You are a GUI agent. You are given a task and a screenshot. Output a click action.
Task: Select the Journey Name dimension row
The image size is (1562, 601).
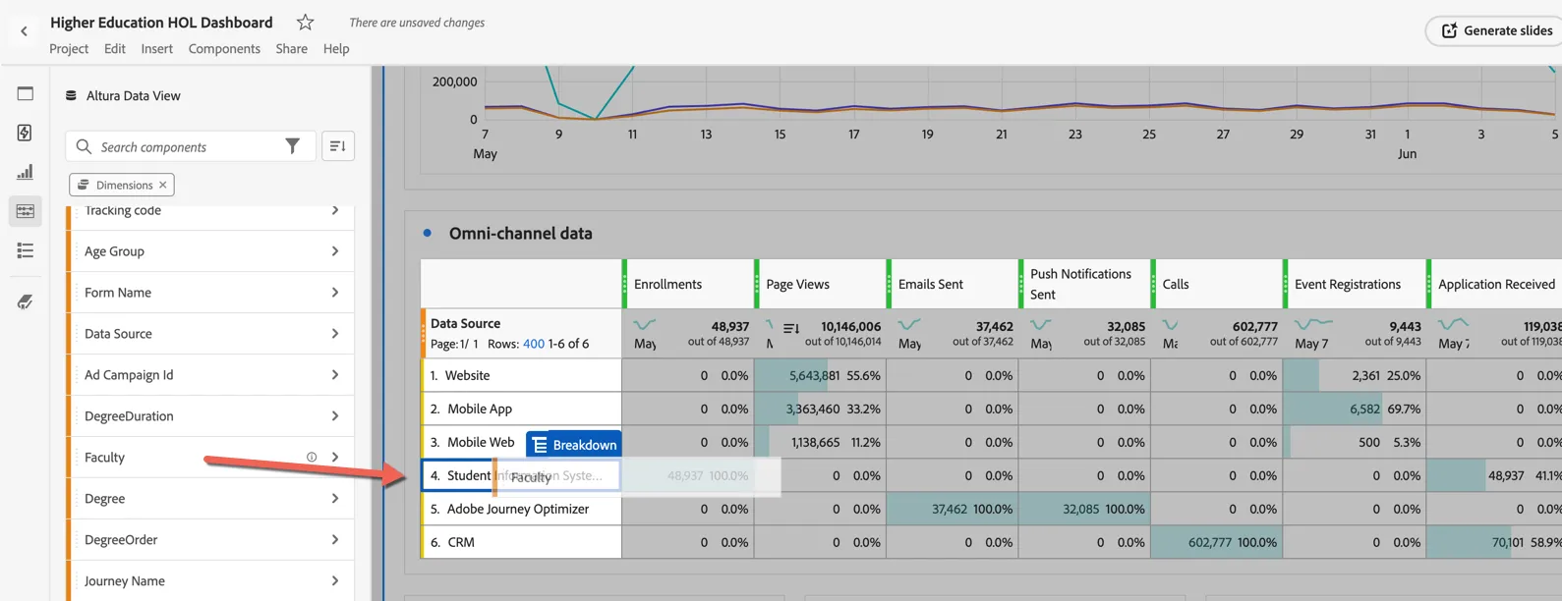pos(210,581)
